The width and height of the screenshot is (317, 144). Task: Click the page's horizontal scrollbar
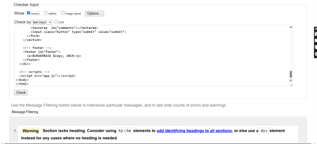click(x=155, y=143)
